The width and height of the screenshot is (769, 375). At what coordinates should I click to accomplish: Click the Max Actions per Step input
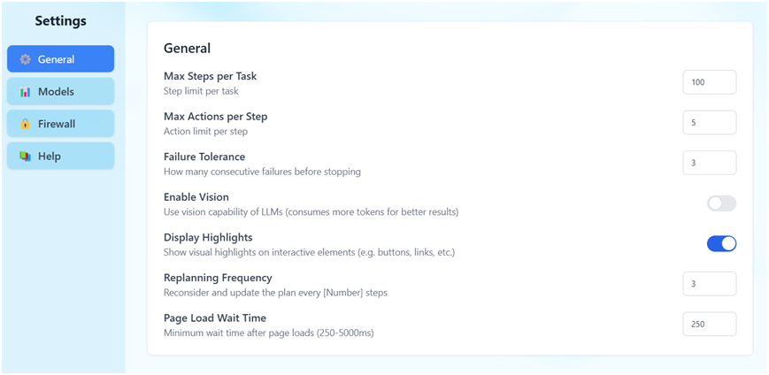point(709,123)
